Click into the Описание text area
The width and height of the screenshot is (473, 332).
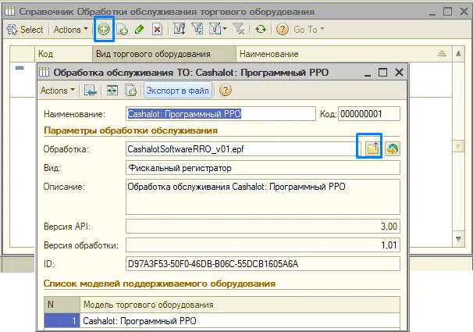pyautogui.click(x=263, y=197)
